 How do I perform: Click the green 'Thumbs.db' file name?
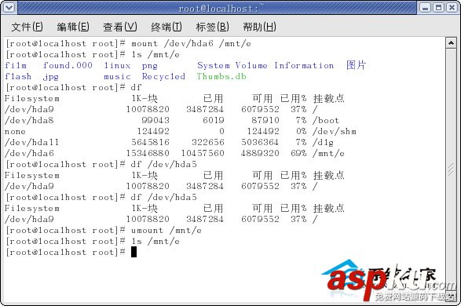click(221, 76)
